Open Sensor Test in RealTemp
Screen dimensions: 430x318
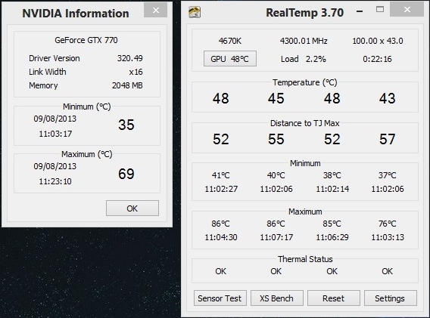(220, 298)
